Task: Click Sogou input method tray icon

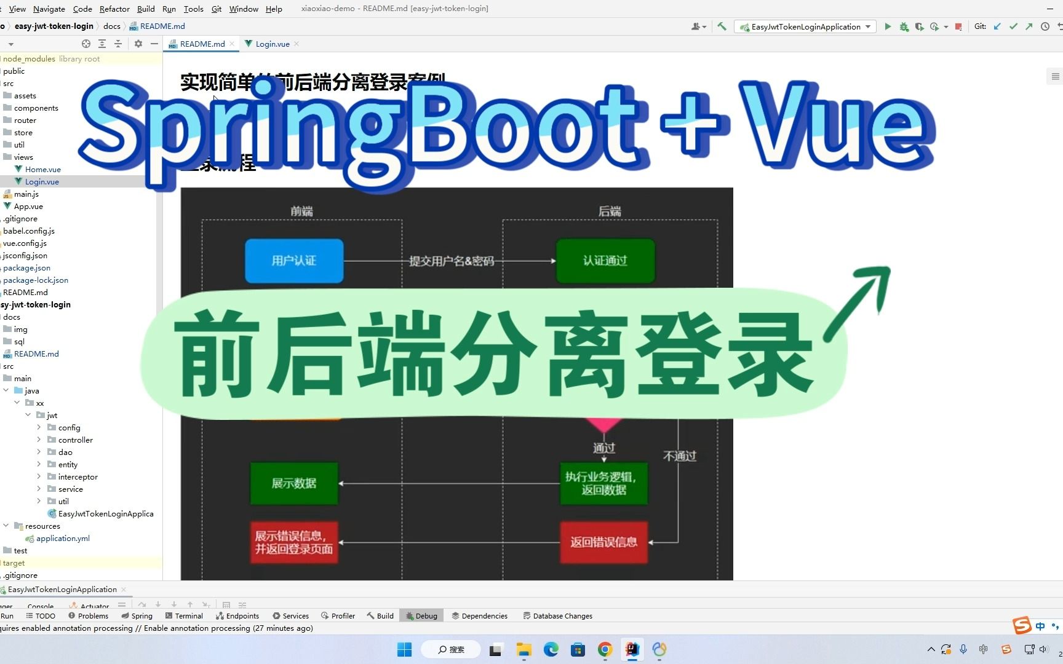Action: pyautogui.click(x=1006, y=649)
